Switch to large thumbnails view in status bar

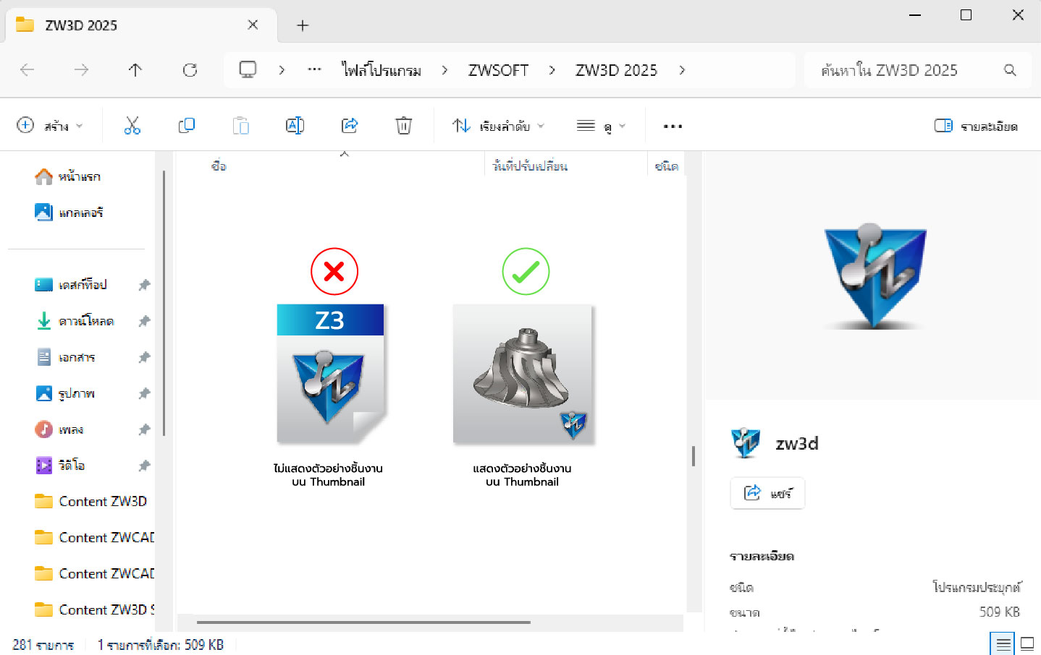[1027, 643]
